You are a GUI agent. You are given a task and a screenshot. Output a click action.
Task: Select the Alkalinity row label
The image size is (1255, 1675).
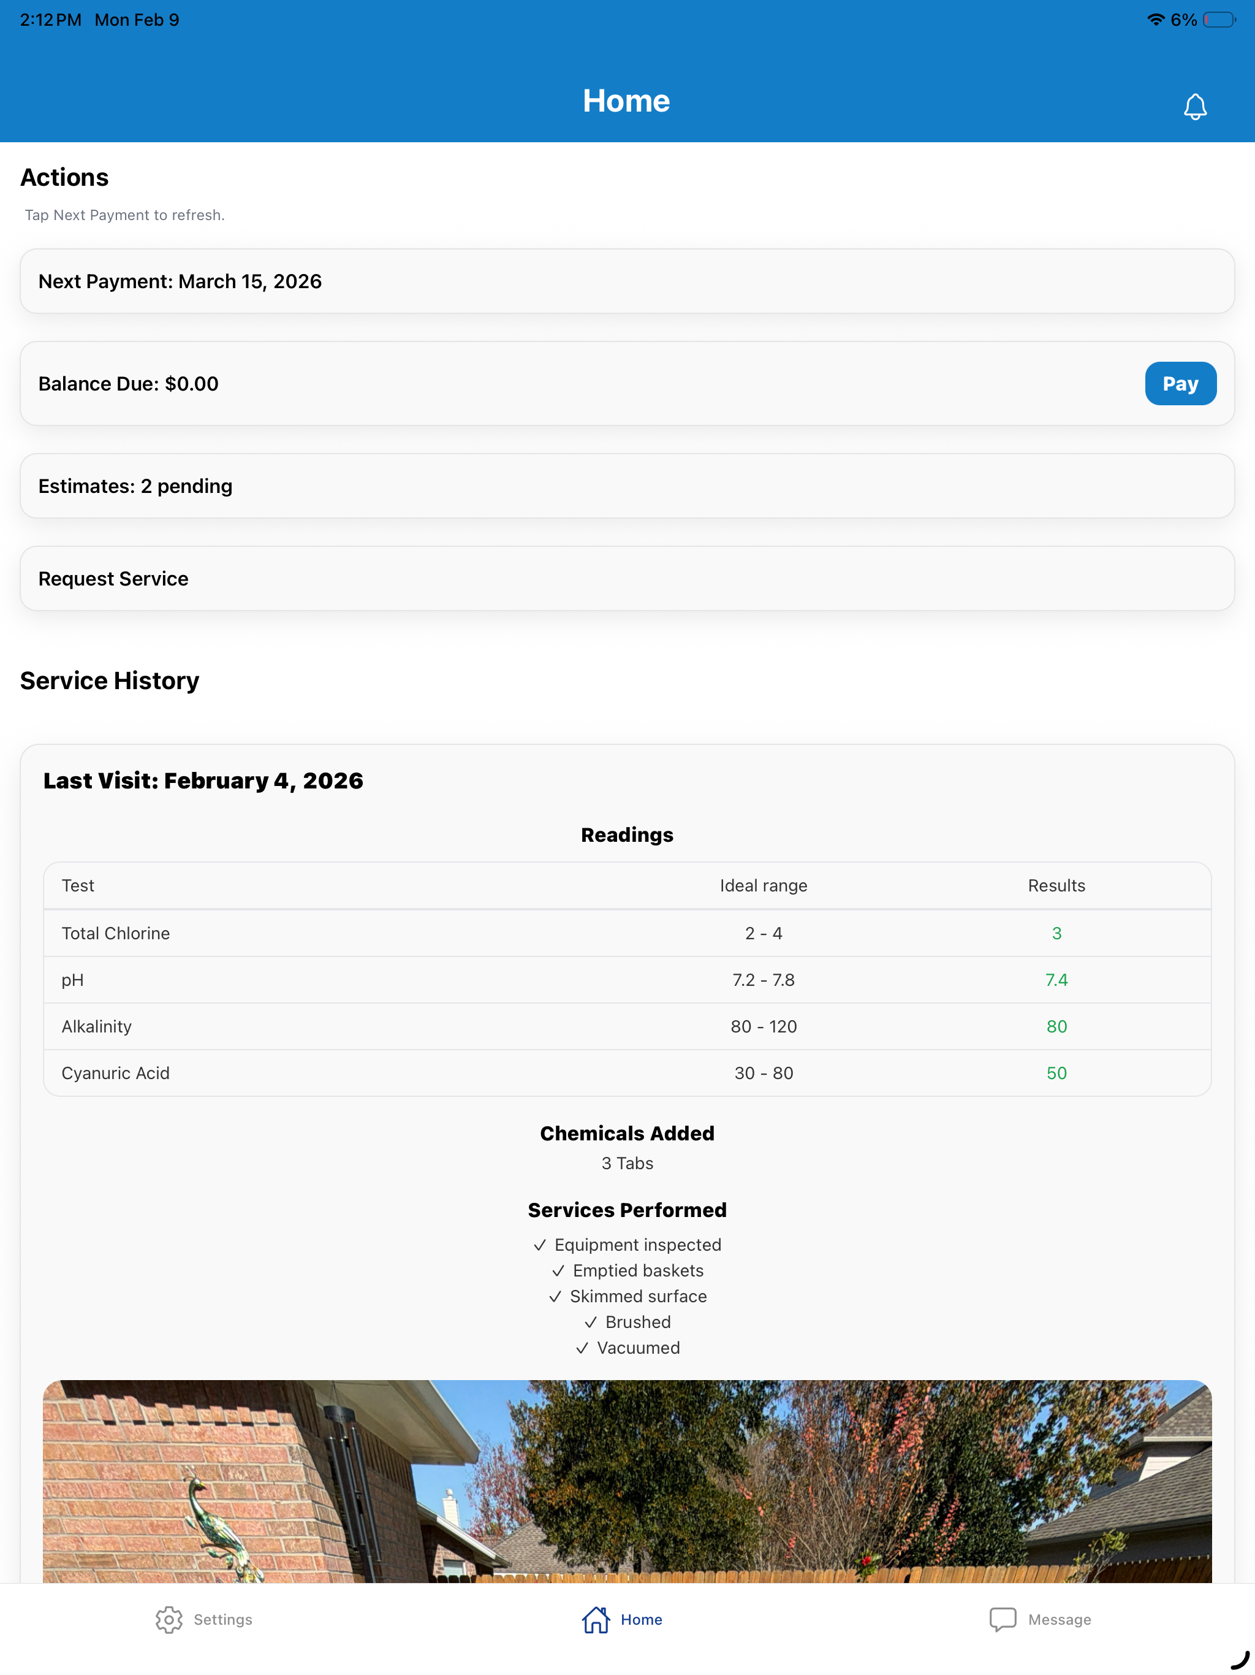[x=97, y=1027]
